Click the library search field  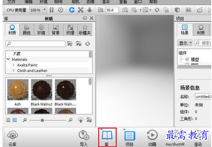pyautogui.click(x=36, y=44)
